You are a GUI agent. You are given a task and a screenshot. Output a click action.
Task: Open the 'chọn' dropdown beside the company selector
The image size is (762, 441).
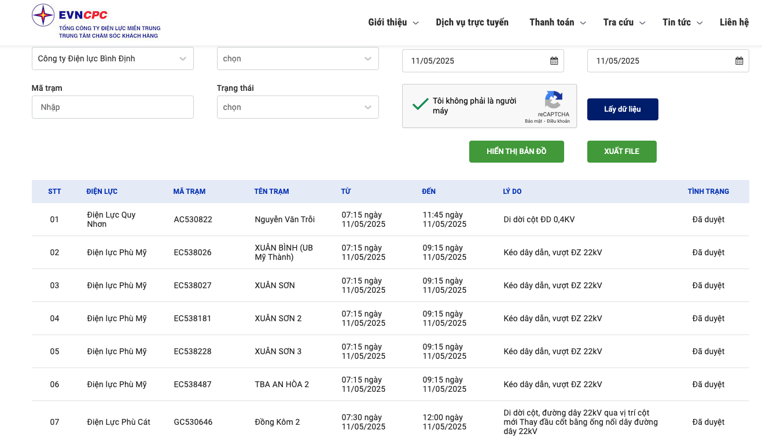point(297,58)
